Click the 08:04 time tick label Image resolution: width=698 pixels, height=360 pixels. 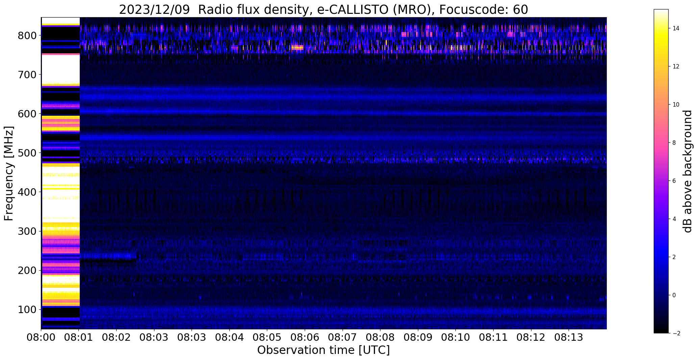coord(230,337)
